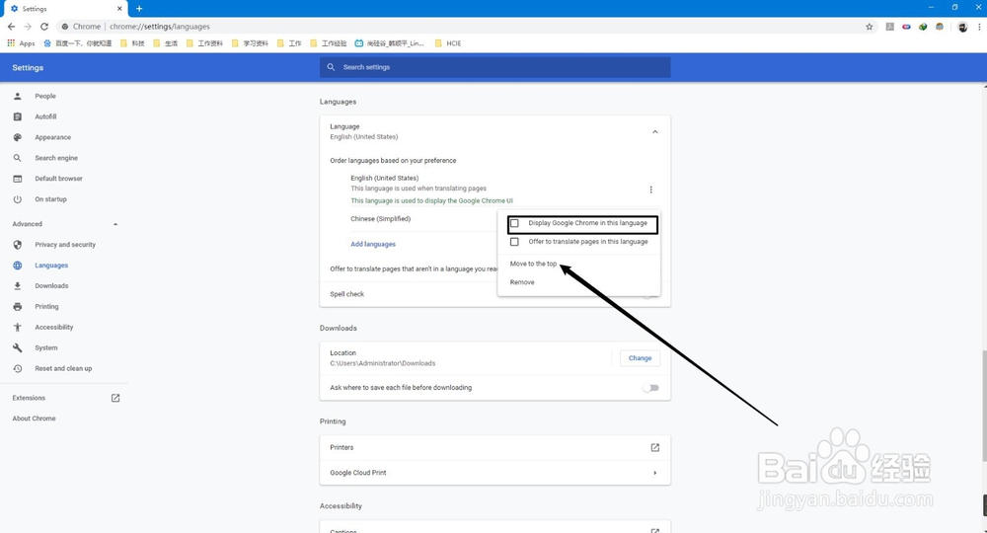The image size is (987, 533).
Task: Open the Apps shortcut in bookmarks bar
Action: click(21, 43)
